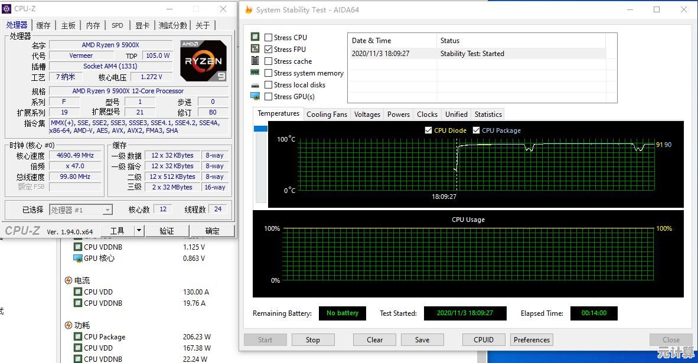Switch to the Voltages tab in AIDA64

click(366, 114)
